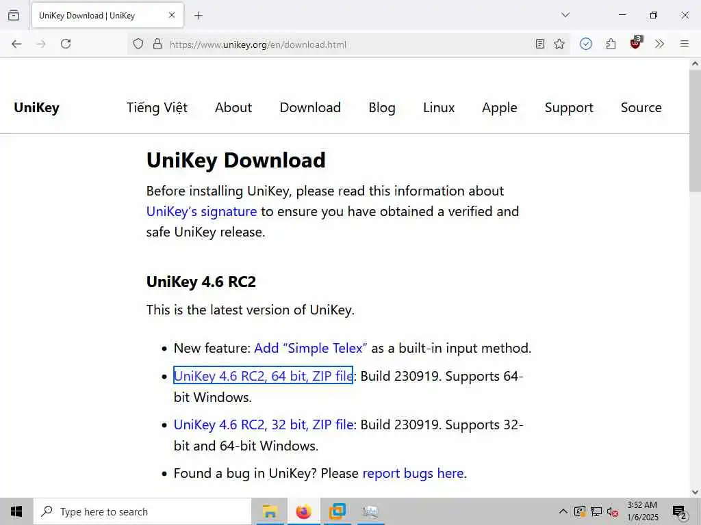The width and height of the screenshot is (701, 525).
Task: View site security via padlock icon
Action: (157, 44)
